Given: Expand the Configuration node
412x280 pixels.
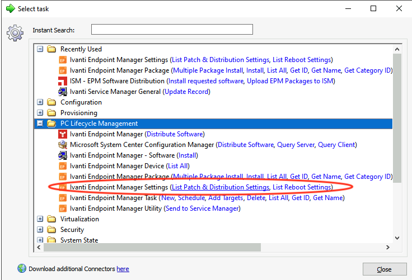Looking at the screenshot, I should coord(40,102).
